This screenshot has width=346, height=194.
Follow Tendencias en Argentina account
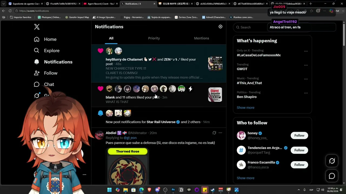point(299,150)
